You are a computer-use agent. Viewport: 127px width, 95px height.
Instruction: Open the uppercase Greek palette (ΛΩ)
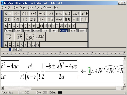(x=84, y=13)
